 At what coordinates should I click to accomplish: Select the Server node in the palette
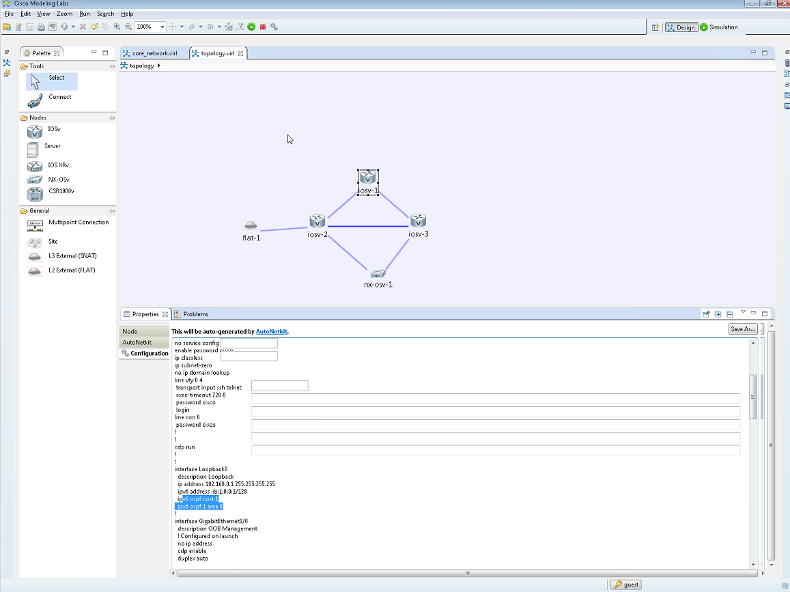click(x=44, y=148)
